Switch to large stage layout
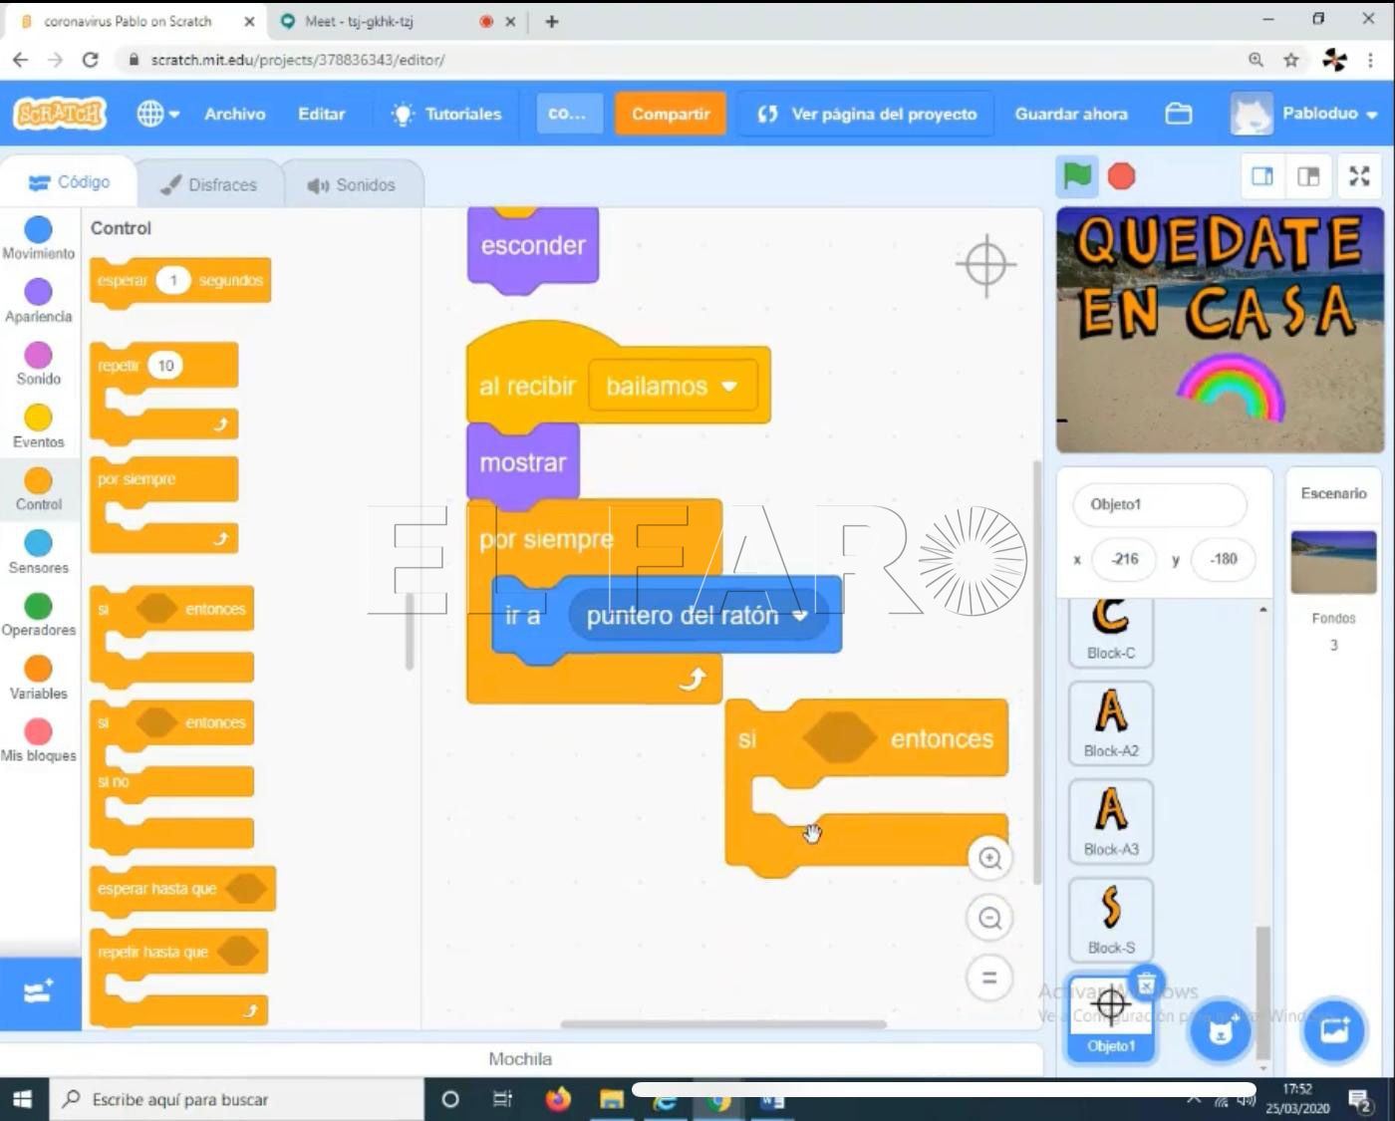1395x1121 pixels. 1308,176
